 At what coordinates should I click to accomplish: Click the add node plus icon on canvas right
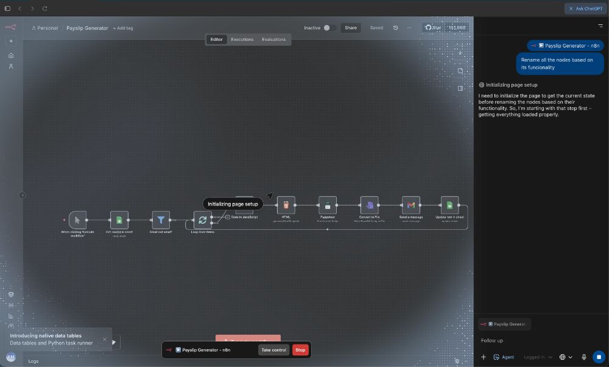(460, 53)
